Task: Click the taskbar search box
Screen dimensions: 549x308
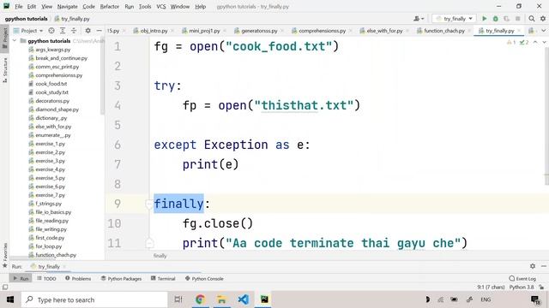Action: tap(94, 299)
